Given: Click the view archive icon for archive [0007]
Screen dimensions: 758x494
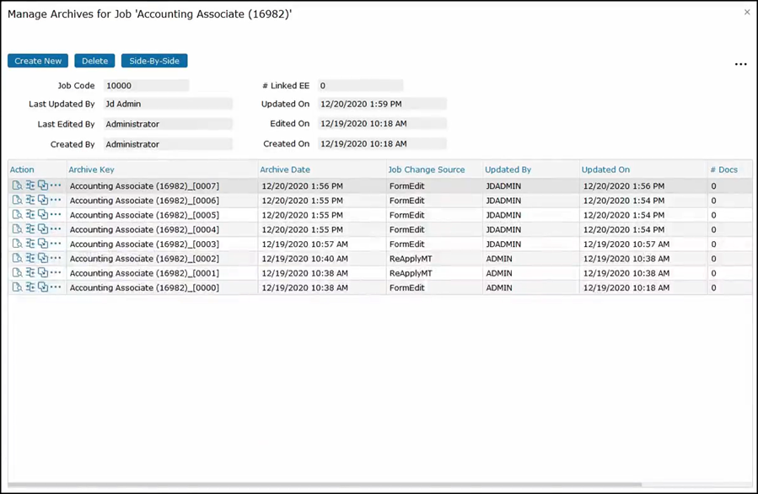Looking at the screenshot, I should tap(17, 185).
